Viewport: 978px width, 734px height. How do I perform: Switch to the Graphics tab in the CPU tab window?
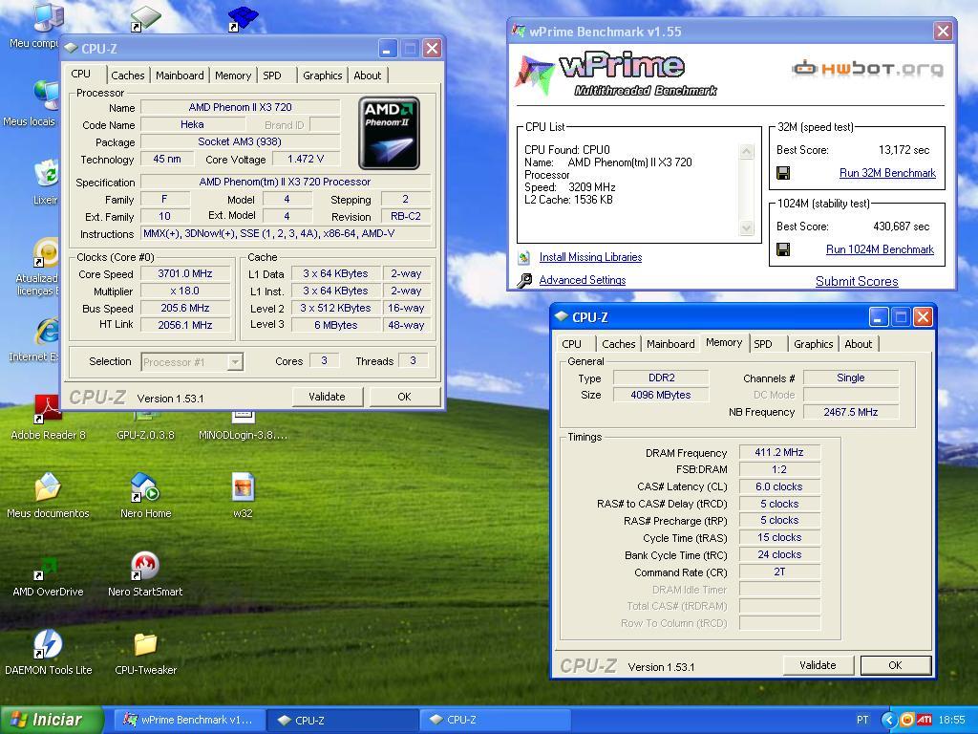(323, 76)
